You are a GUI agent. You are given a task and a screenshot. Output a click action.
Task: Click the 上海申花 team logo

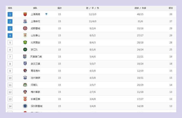[25, 21]
